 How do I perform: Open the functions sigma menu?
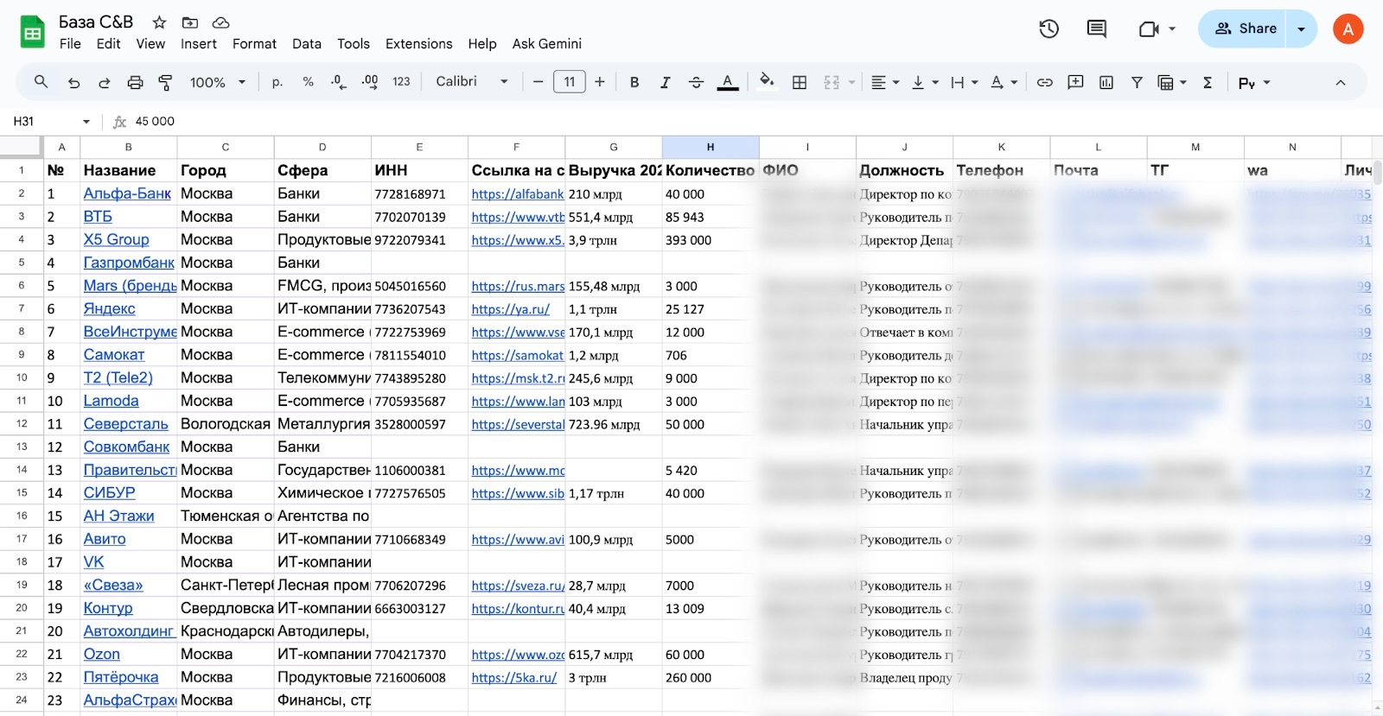tap(1208, 82)
